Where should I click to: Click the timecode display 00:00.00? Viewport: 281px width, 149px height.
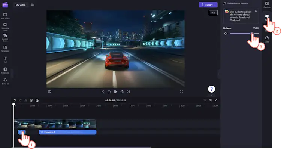click(x=110, y=100)
